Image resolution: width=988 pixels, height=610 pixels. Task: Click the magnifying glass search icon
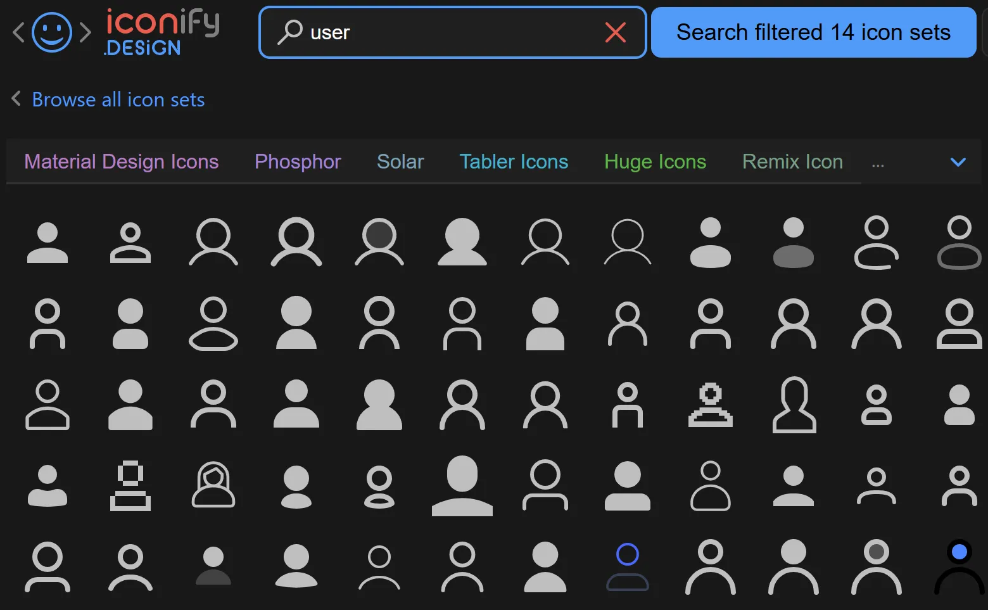click(290, 32)
